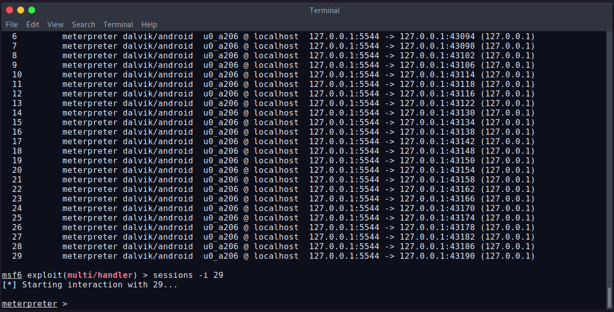614x312 pixels.
Task: Open the Help menu
Action: click(149, 24)
